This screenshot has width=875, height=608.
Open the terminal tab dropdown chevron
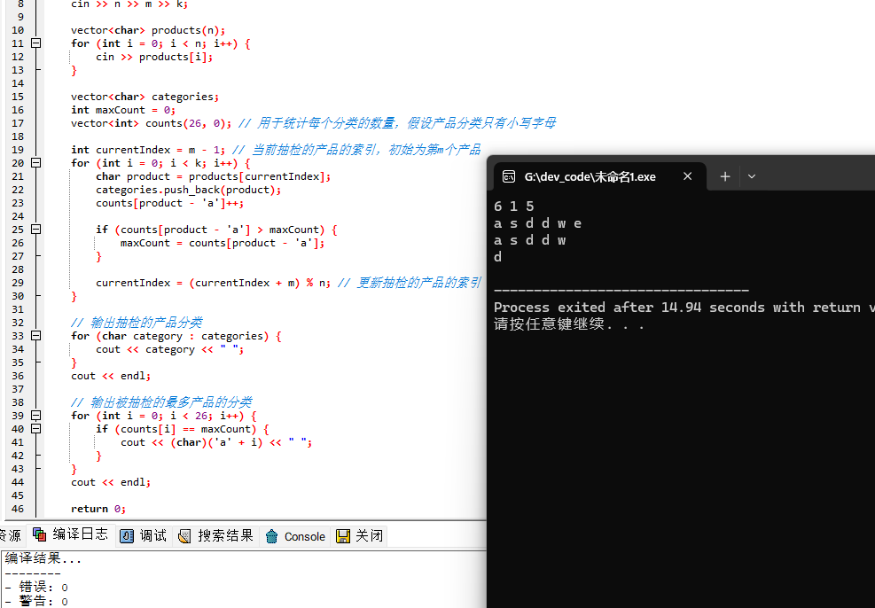tap(752, 176)
